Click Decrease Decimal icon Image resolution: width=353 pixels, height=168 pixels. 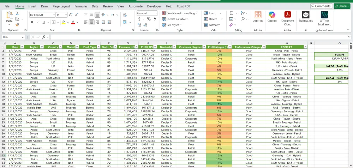tap(145, 25)
